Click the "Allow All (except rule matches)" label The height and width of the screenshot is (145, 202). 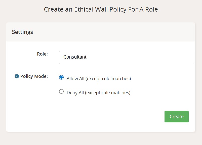pos(99,79)
